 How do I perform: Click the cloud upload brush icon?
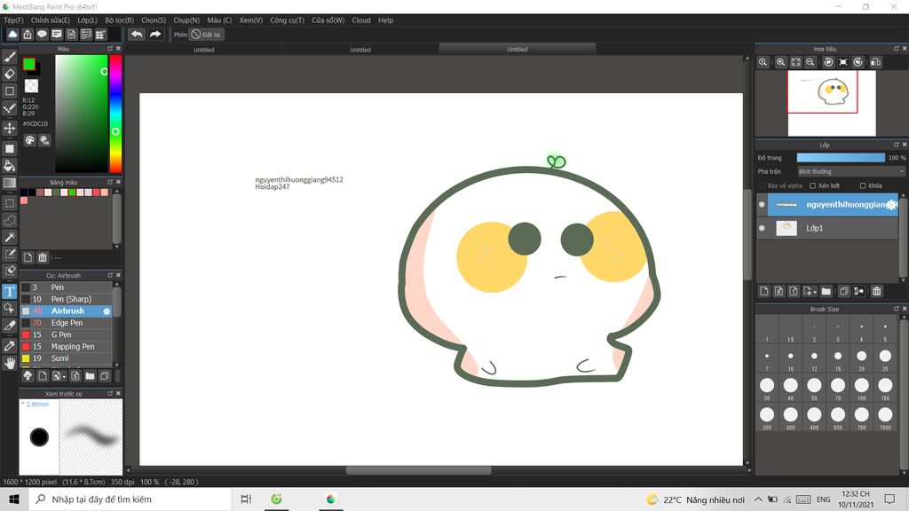(x=28, y=376)
